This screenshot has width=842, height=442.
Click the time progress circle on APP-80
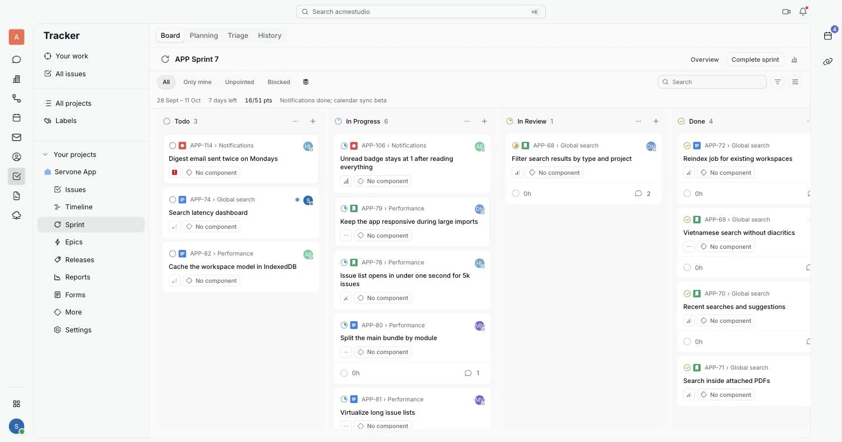[344, 374]
